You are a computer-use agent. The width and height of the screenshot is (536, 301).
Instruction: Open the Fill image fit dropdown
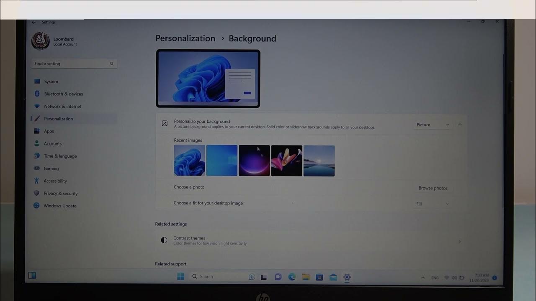(x=431, y=204)
